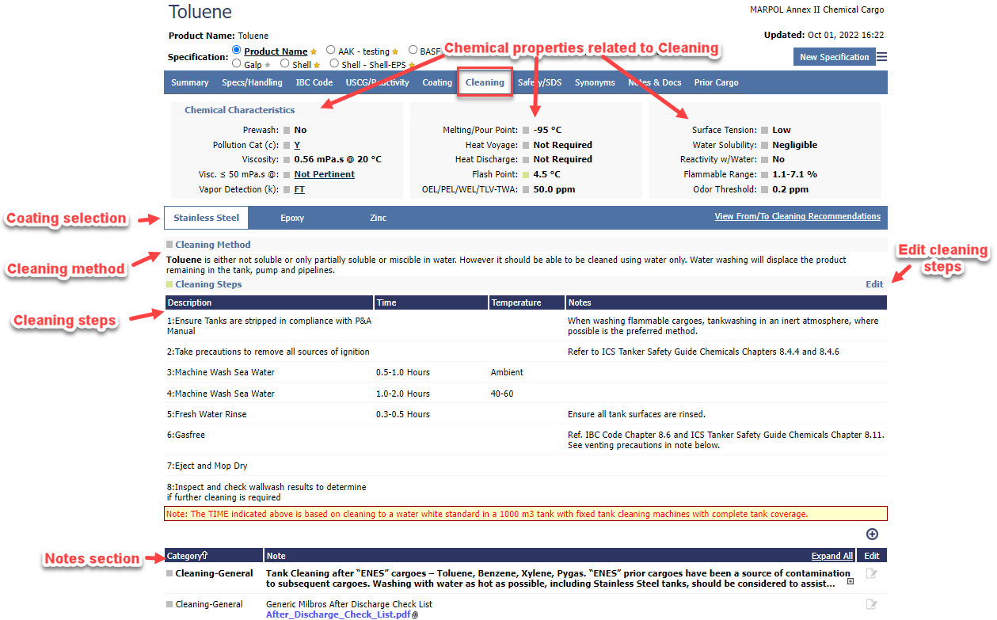
Task: Click the star beside AAK - testing
Action: pos(395,52)
